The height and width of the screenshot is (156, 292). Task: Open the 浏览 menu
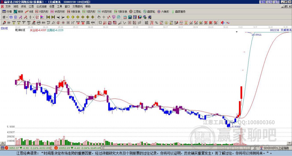16,7
